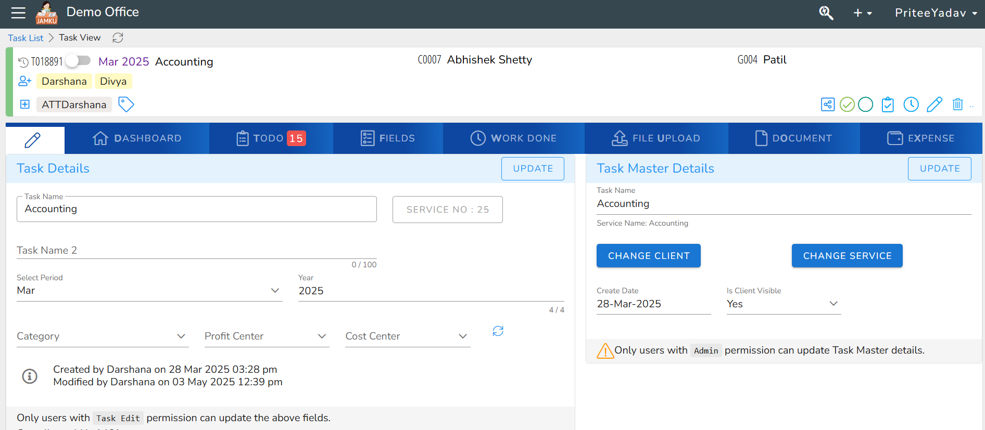Viewport: 985px width, 430px height.
Task: Click the Service No : 25 button
Action: (448, 210)
